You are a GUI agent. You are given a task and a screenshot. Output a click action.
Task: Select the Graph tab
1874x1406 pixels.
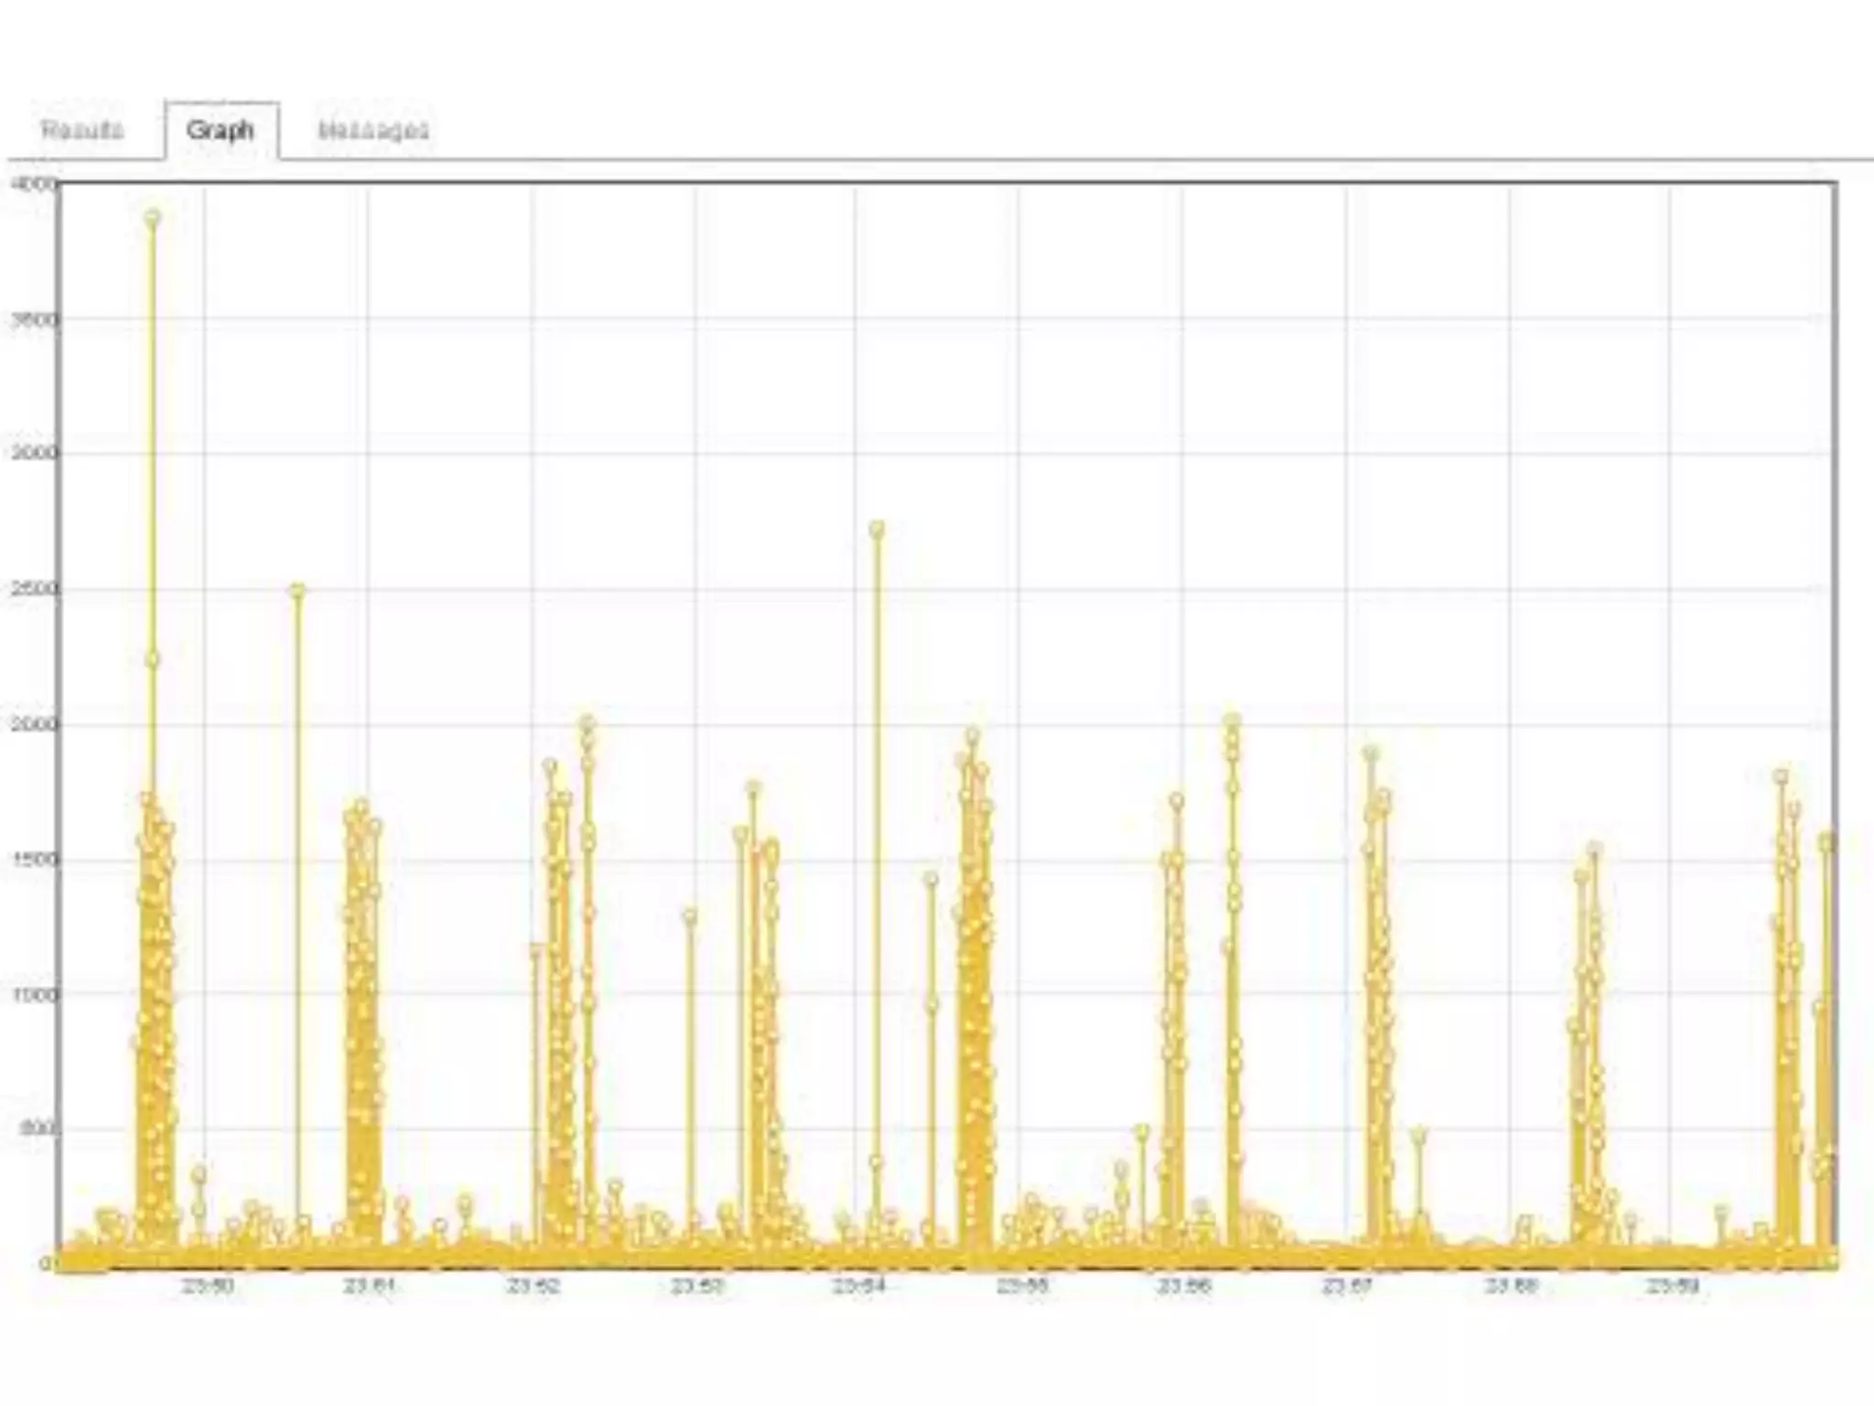[x=221, y=130]
